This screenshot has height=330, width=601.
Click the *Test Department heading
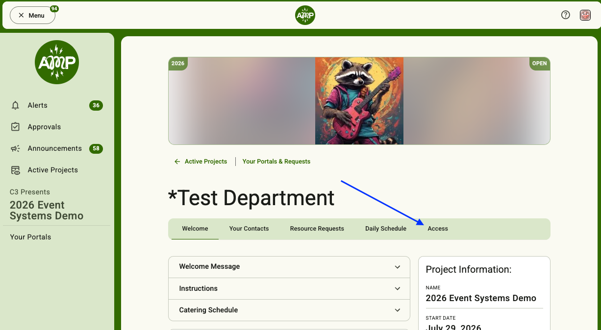(251, 198)
